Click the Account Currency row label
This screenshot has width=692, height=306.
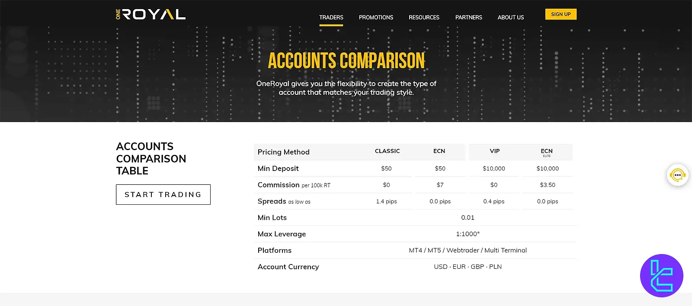click(288, 267)
